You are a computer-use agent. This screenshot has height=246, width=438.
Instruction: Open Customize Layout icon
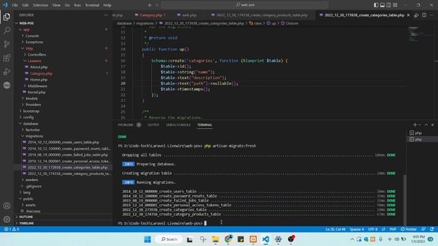tap(395, 5)
